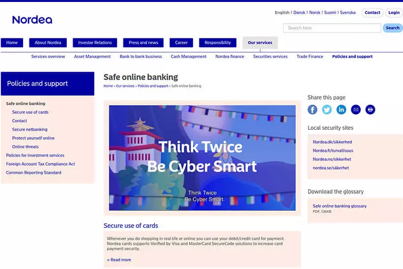
Task: Go to Bank to bank business
Action: point(141,57)
